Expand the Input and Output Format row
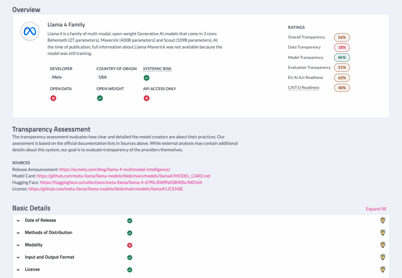The height and width of the screenshot is (278, 402). 18,258
